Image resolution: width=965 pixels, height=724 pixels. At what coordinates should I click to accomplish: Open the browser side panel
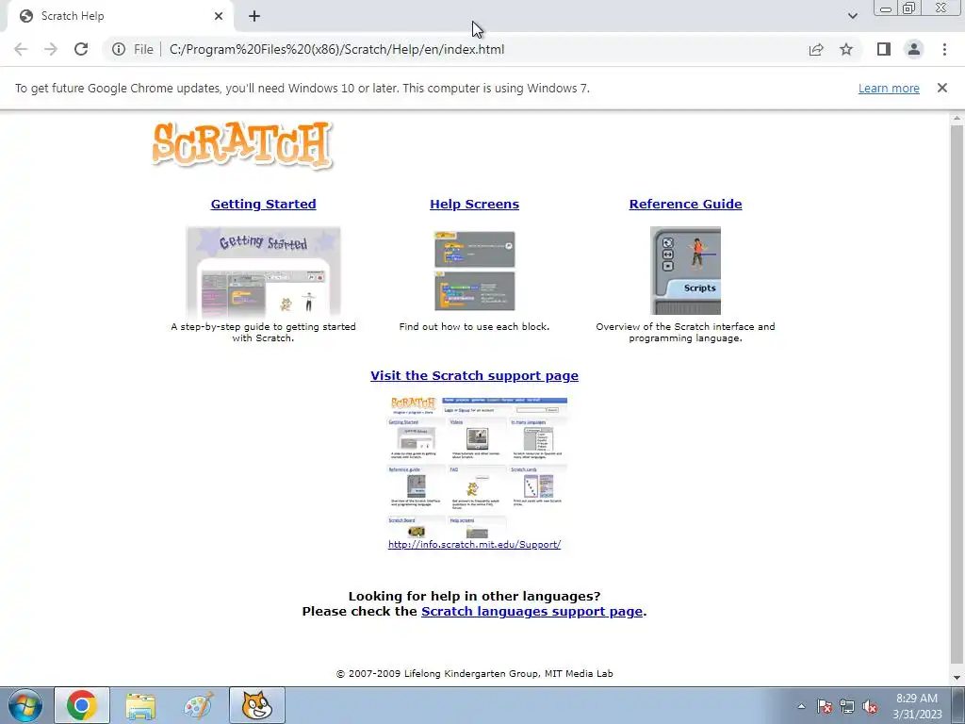tap(884, 49)
